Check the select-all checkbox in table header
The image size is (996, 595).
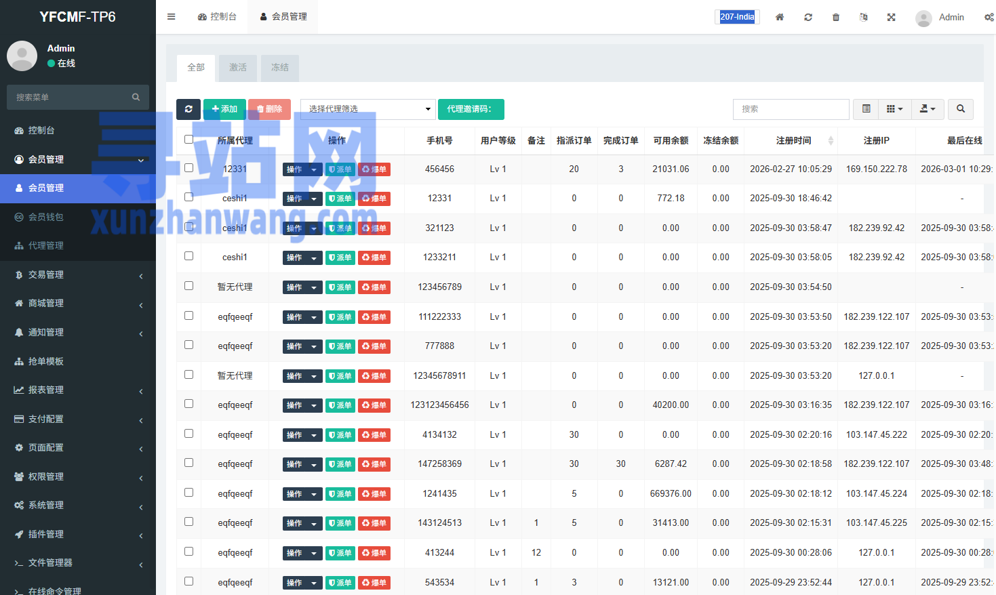pyautogui.click(x=188, y=140)
